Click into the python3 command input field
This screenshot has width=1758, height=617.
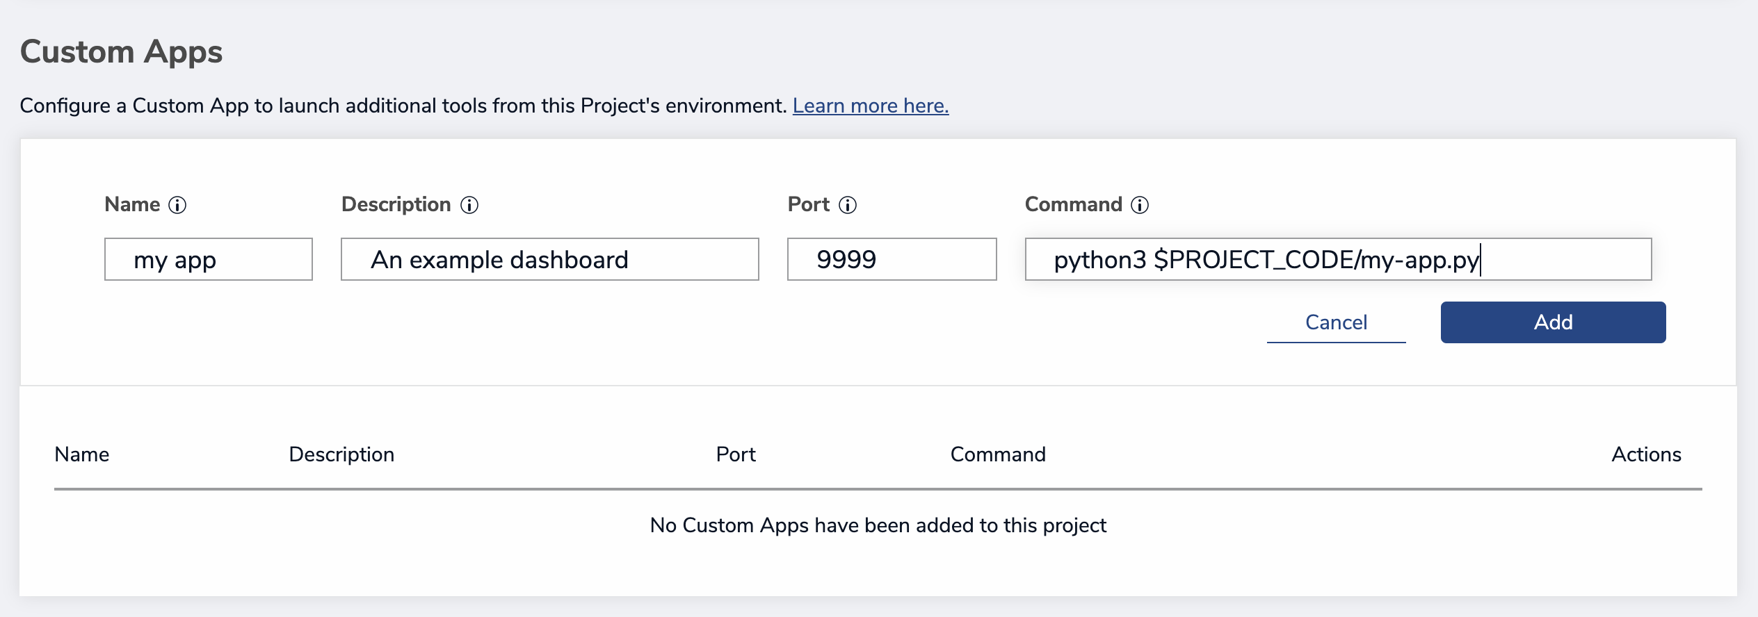1337,259
